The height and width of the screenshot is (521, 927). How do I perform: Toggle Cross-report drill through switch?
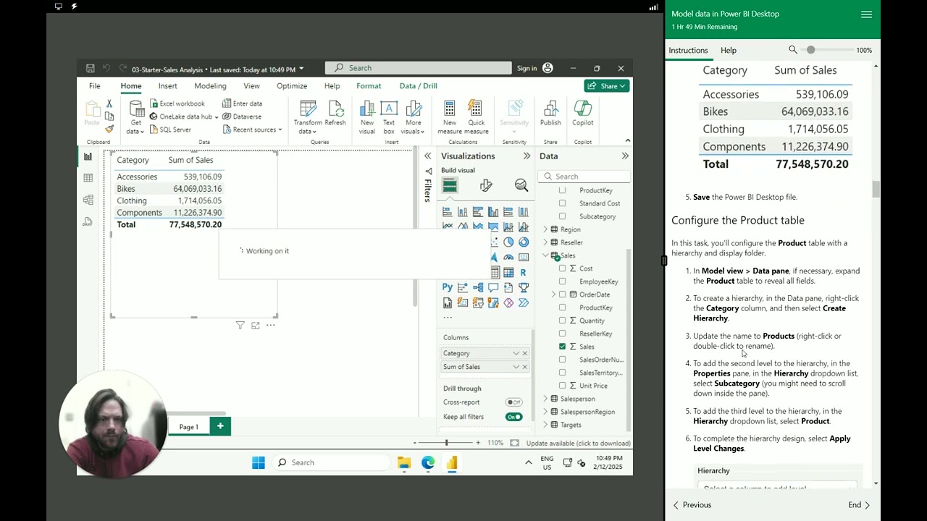point(513,402)
